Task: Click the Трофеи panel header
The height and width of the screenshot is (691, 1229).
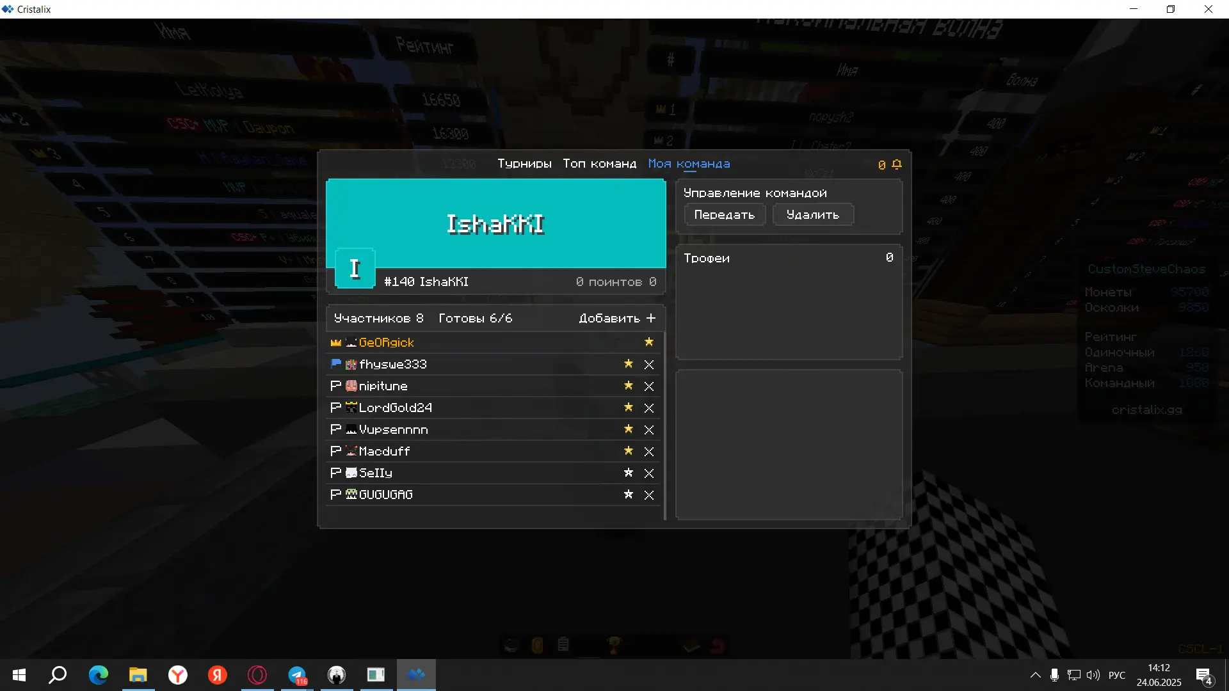Action: [x=707, y=258]
